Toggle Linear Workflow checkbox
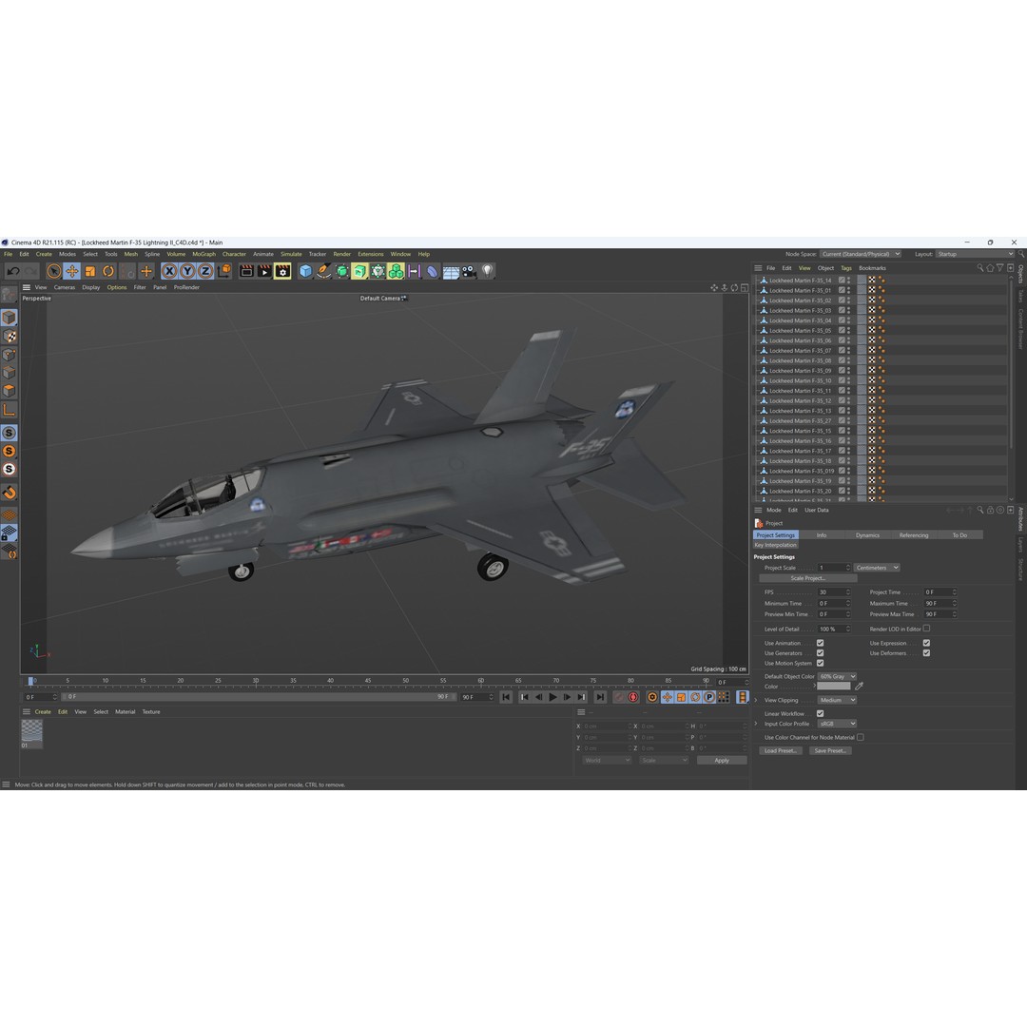This screenshot has height=1027, width=1027. pos(820,713)
